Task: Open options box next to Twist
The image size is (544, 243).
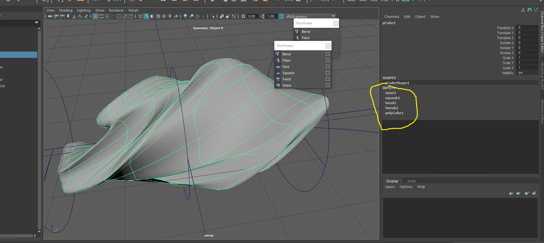Action: point(327,79)
